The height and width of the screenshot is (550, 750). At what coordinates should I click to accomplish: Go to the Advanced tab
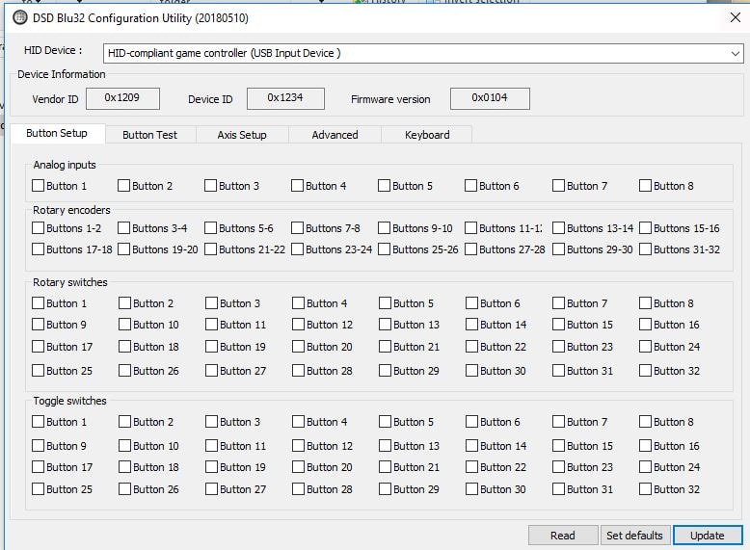pos(335,135)
